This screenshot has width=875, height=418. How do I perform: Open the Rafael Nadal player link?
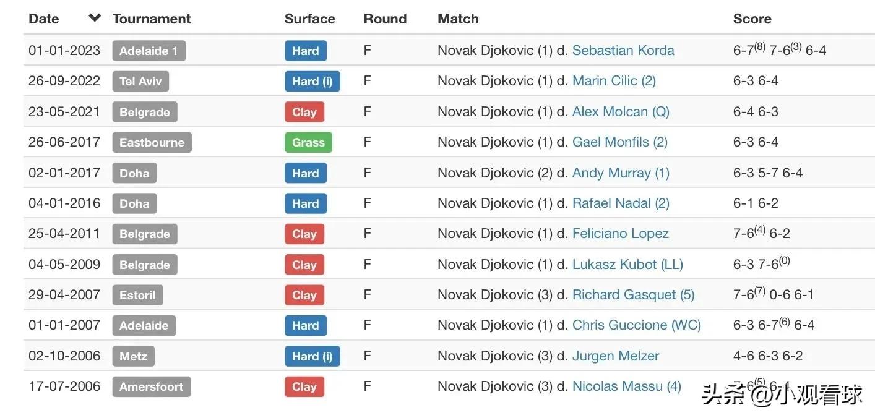621,203
